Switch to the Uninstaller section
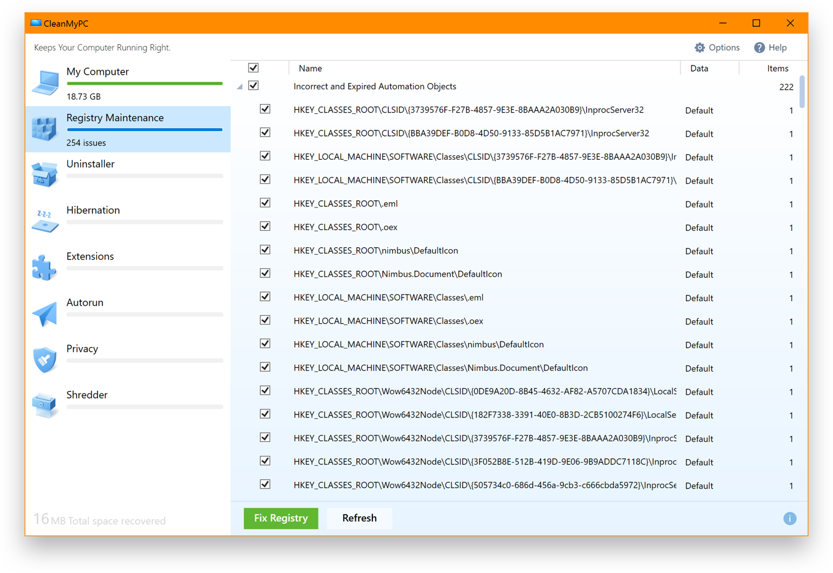This screenshot has width=833, height=573. click(x=127, y=175)
